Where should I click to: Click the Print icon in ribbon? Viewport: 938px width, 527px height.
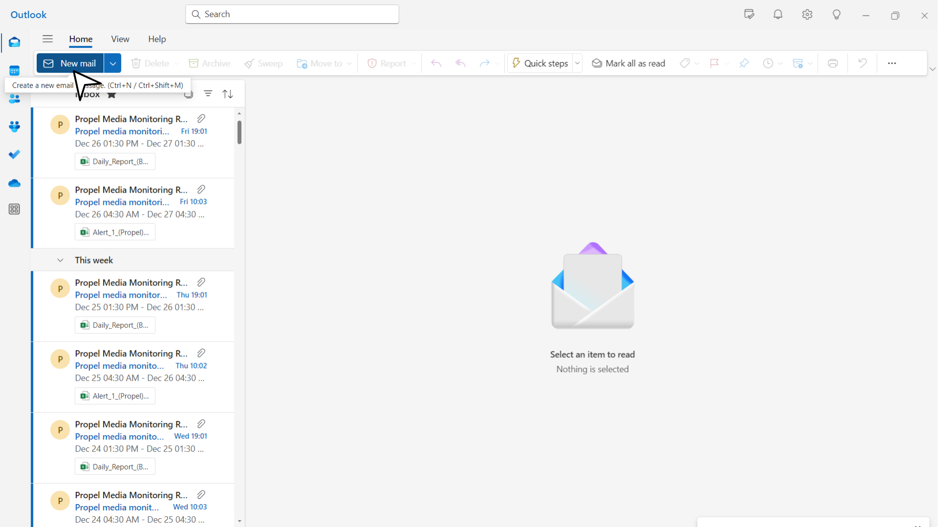tap(833, 63)
